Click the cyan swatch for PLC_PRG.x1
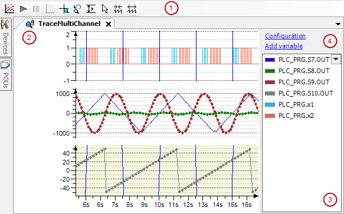This screenshot has height=214, width=344. point(270,104)
